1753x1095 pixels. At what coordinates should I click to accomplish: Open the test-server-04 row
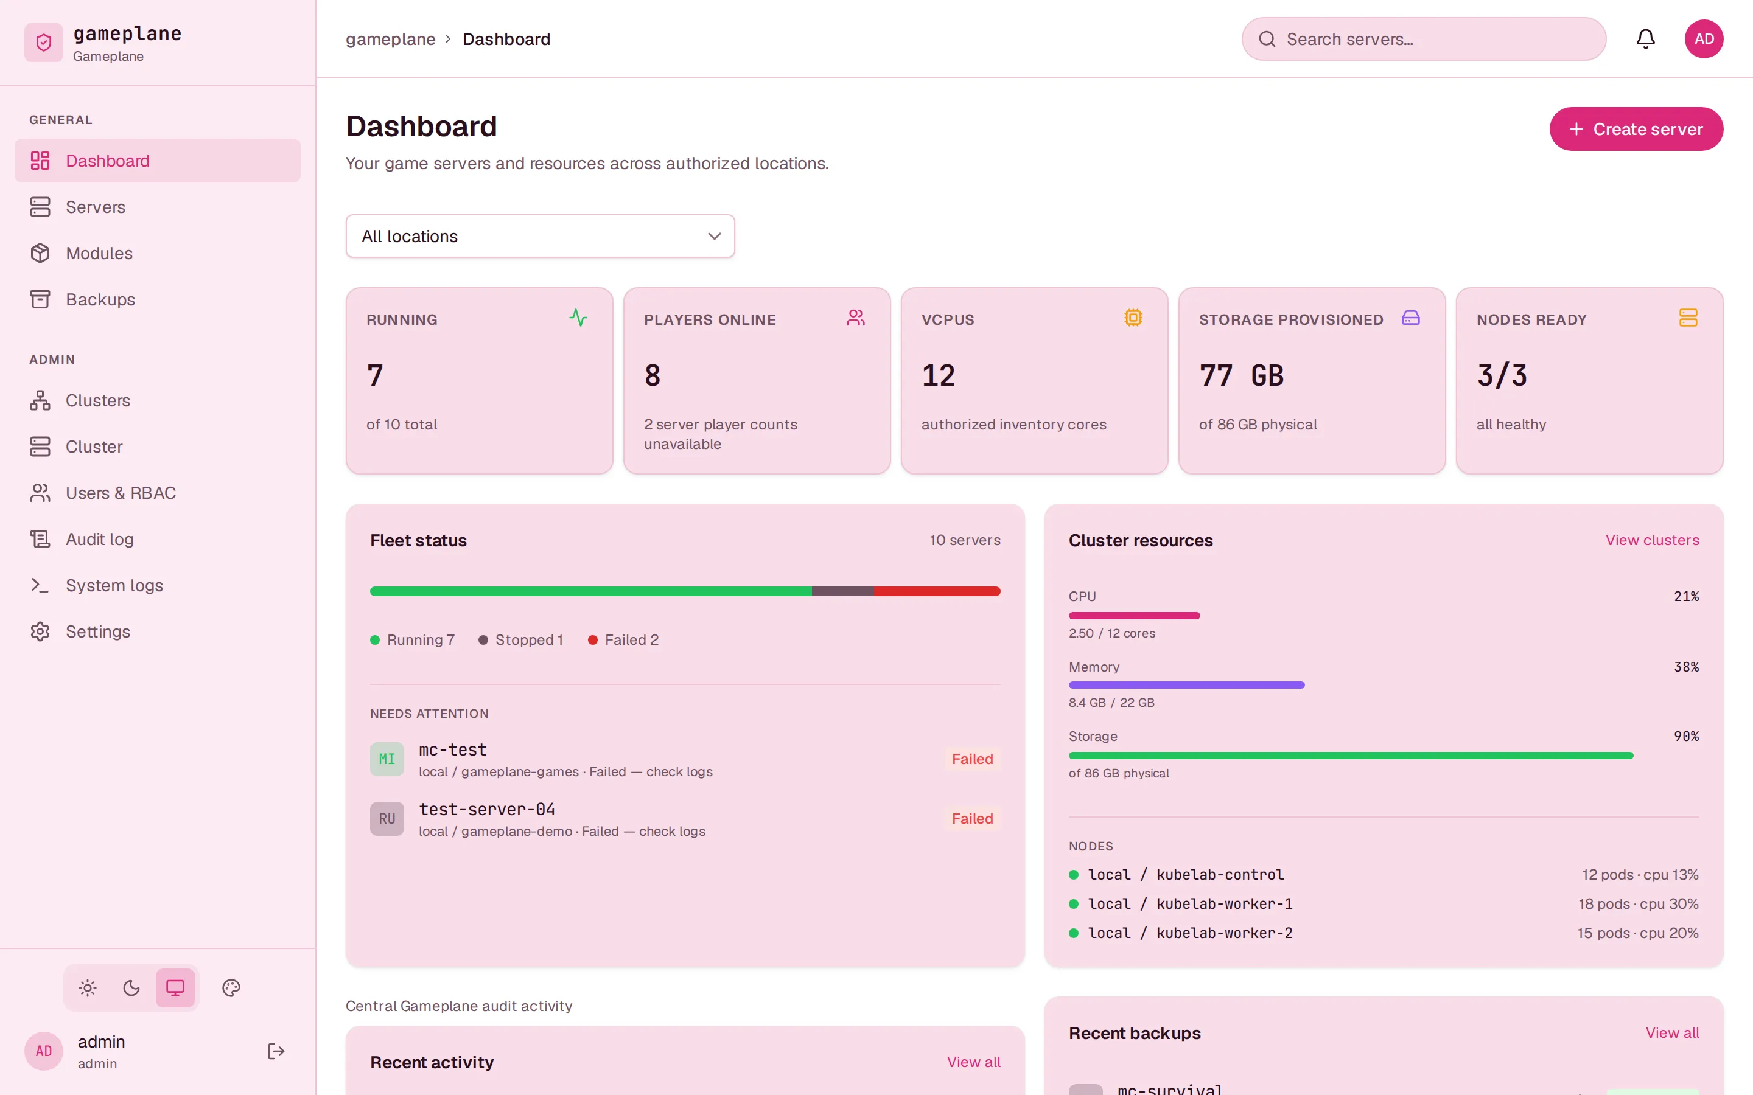(685, 818)
